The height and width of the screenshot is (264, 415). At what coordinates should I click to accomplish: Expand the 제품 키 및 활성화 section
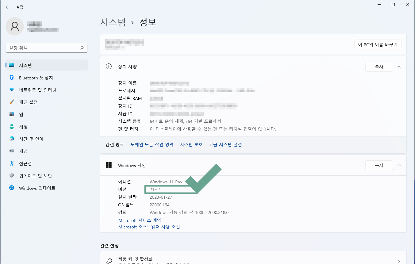click(x=399, y=259)
